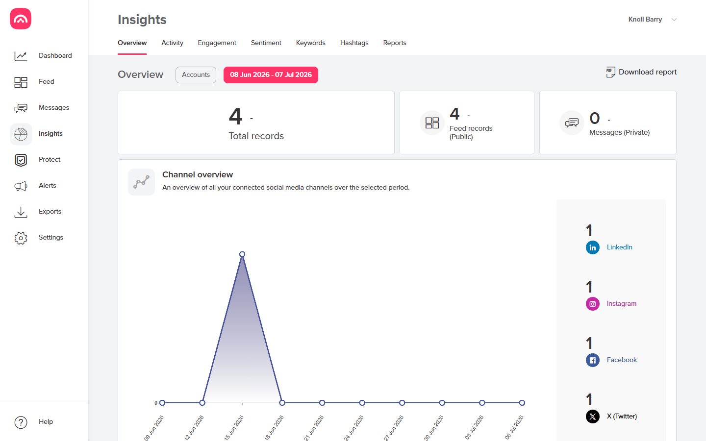706x441 pixels.
Task: Click the Feed records grid icon
Action: click(432, 122)
